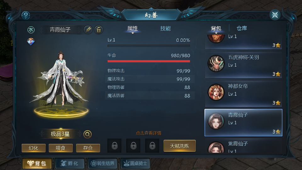Switch to the 仓库 tab
This screenshot has height=170, width=302.
[242, 28]
